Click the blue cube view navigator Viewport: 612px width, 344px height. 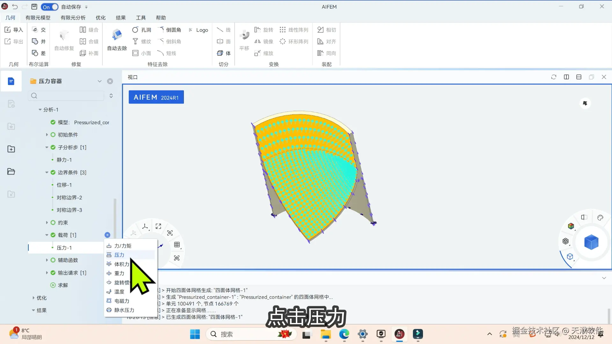pos(591,242)
